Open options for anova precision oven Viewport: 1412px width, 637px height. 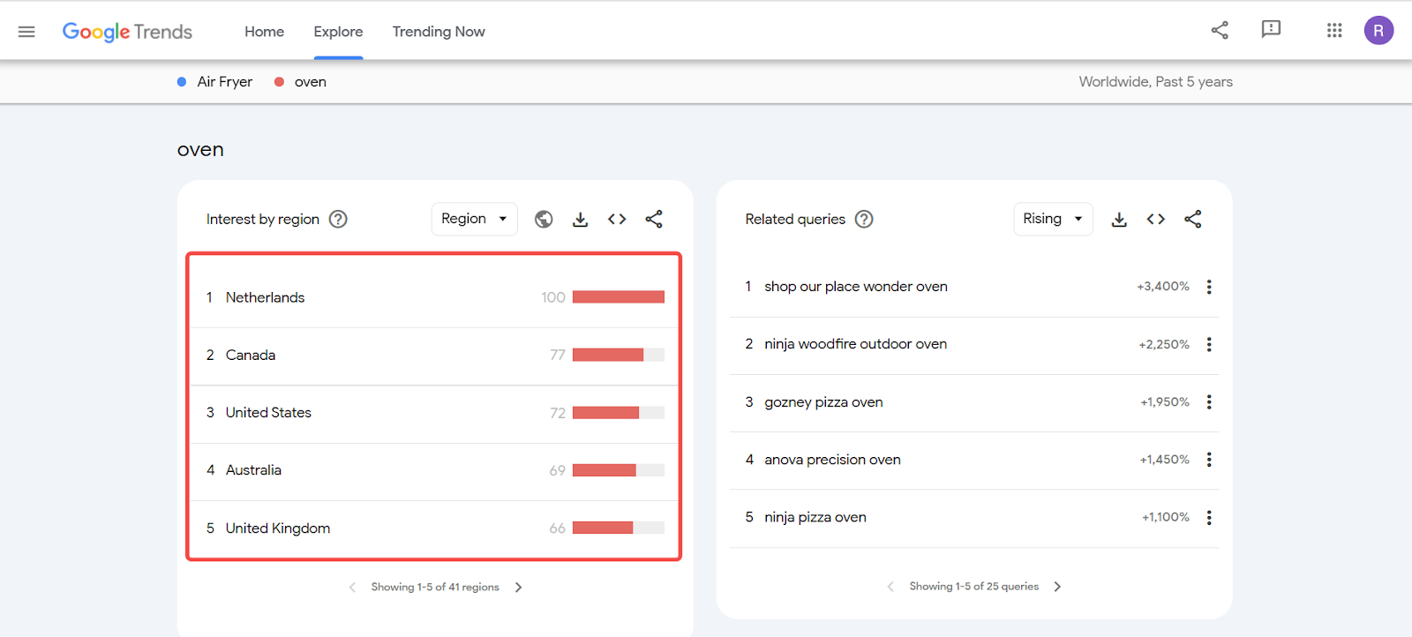[1209, 460]
